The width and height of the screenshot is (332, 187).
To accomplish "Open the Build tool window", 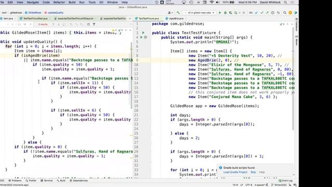I will [61, 181].
